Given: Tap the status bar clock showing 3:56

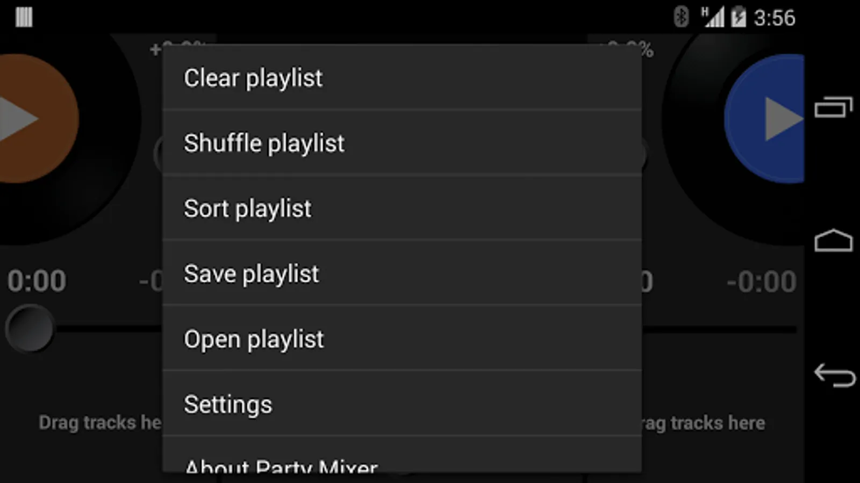Looking at the screenshot, I should click(775, 18).
